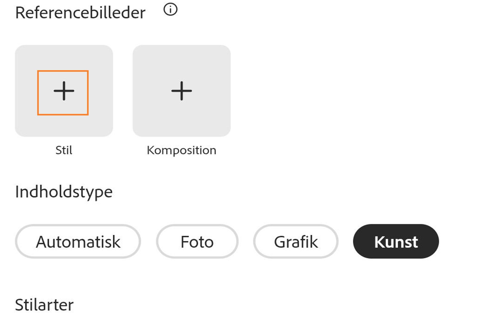Screen dimensions: 496x318
Task: Add a style reference using the Stil plus sign
Action: [64, 91]
